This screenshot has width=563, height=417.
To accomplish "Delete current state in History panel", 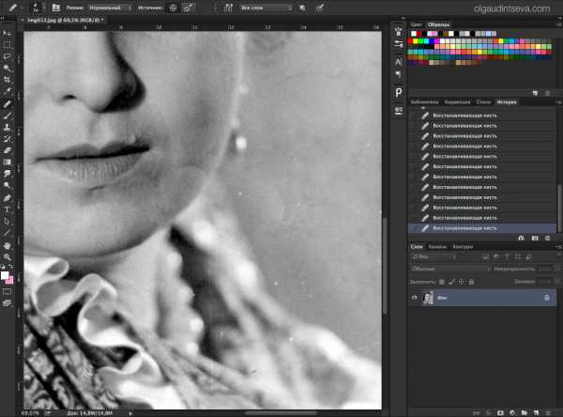I will 548,238.
